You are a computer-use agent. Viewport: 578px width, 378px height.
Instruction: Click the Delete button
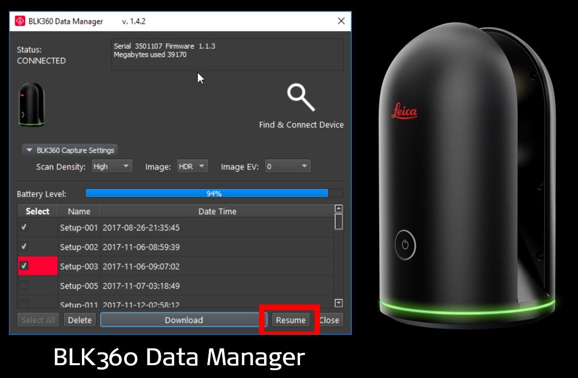coord(79,320)
